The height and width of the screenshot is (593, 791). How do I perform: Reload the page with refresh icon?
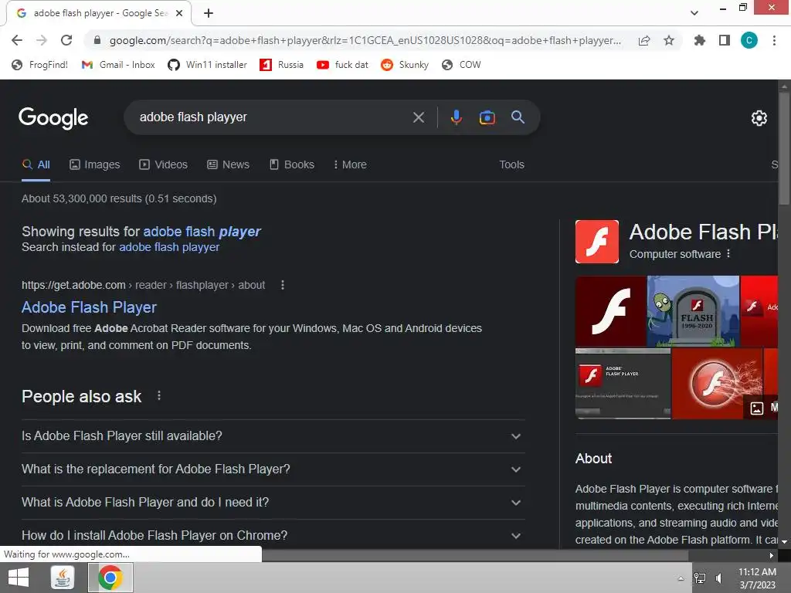[66, 40]
